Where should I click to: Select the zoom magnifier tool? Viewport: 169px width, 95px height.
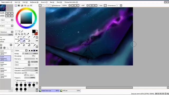(x=19, y=34)
